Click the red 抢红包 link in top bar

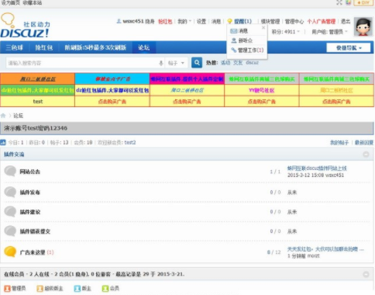tap(165, 22)
